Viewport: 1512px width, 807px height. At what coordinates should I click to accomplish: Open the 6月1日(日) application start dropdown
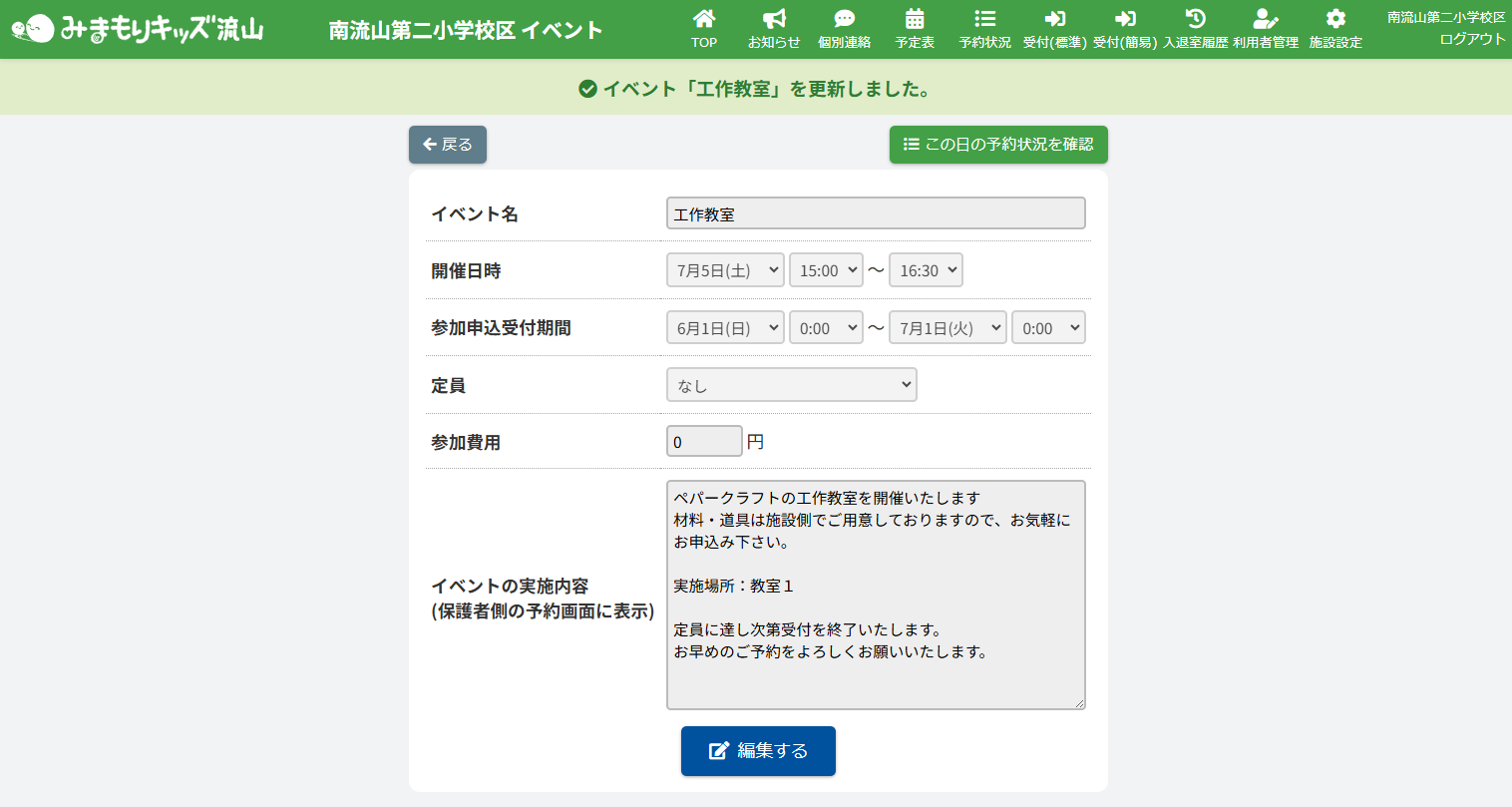725,328
